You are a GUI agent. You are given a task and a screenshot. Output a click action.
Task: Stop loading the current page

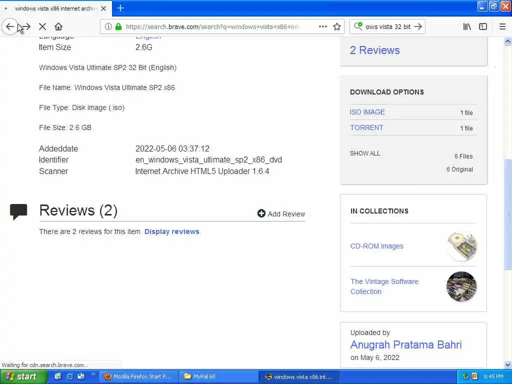click(x=42, y=27)
